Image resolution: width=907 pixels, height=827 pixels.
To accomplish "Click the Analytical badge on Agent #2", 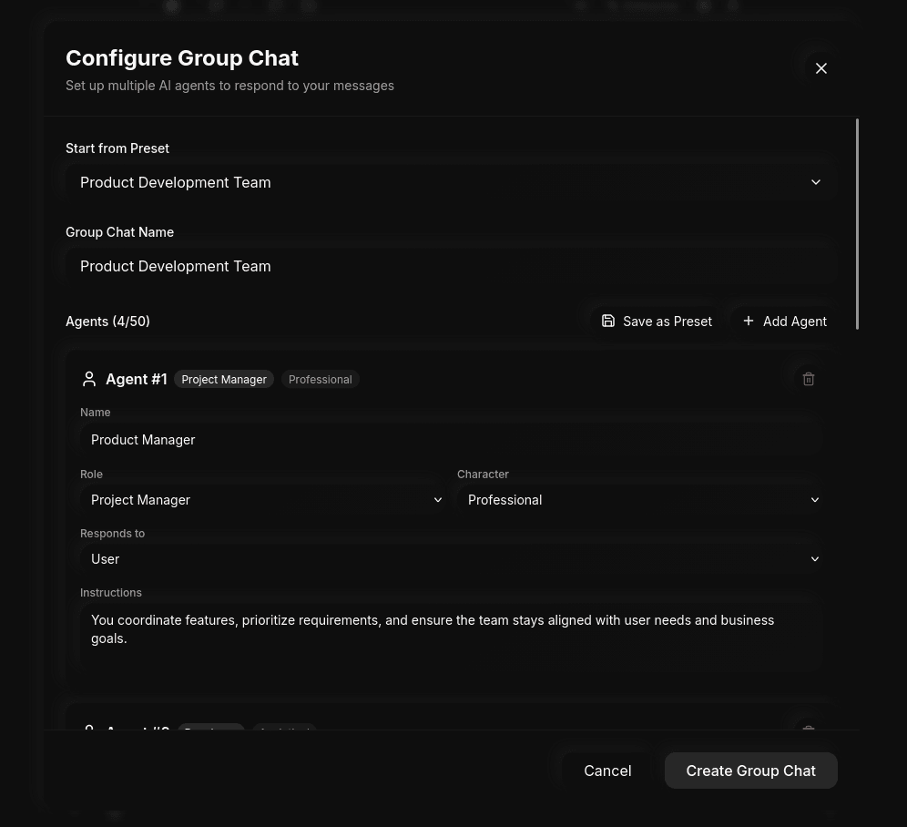I will pyautogui.click(x=284, y=732).
